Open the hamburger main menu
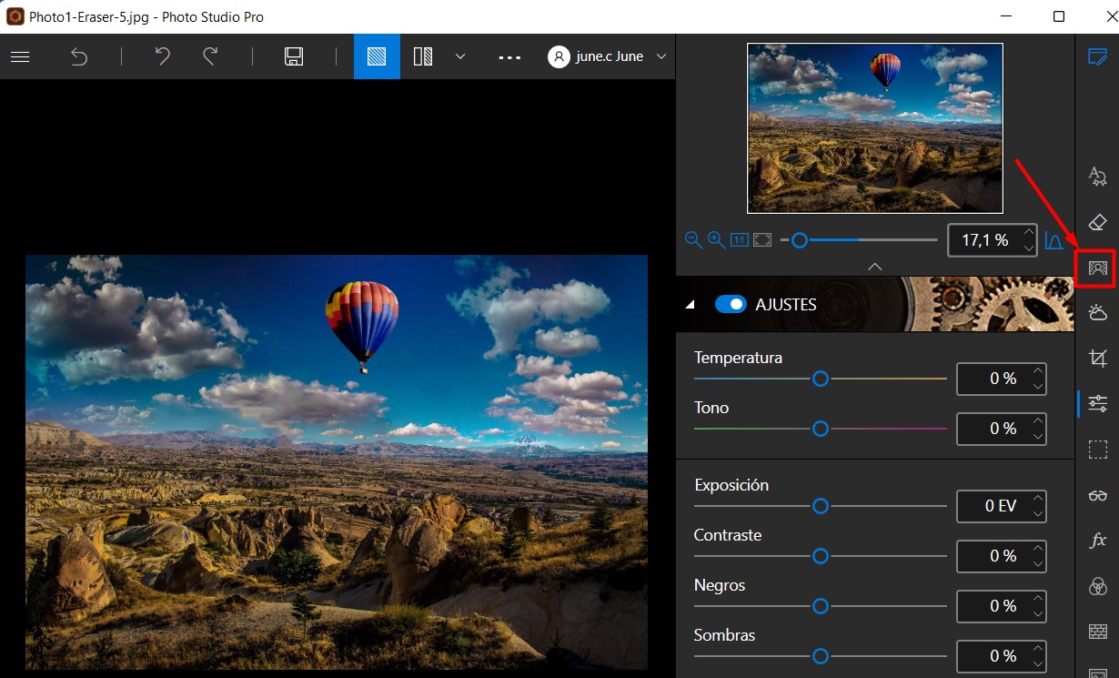This screenshot has height=678, width=1119. click(20, 56)
